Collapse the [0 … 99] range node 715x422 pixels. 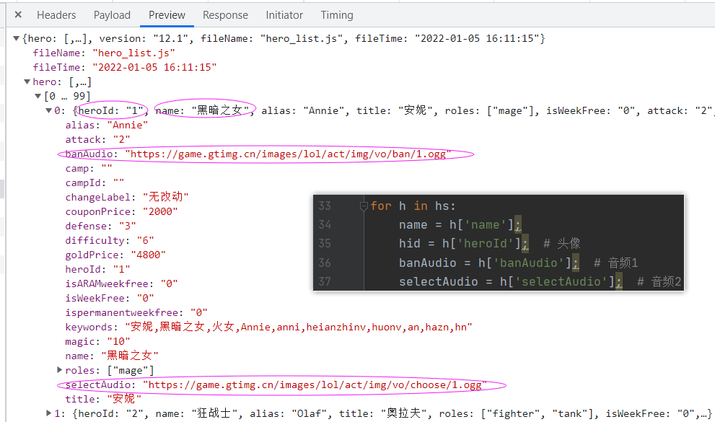click(38, 96)
